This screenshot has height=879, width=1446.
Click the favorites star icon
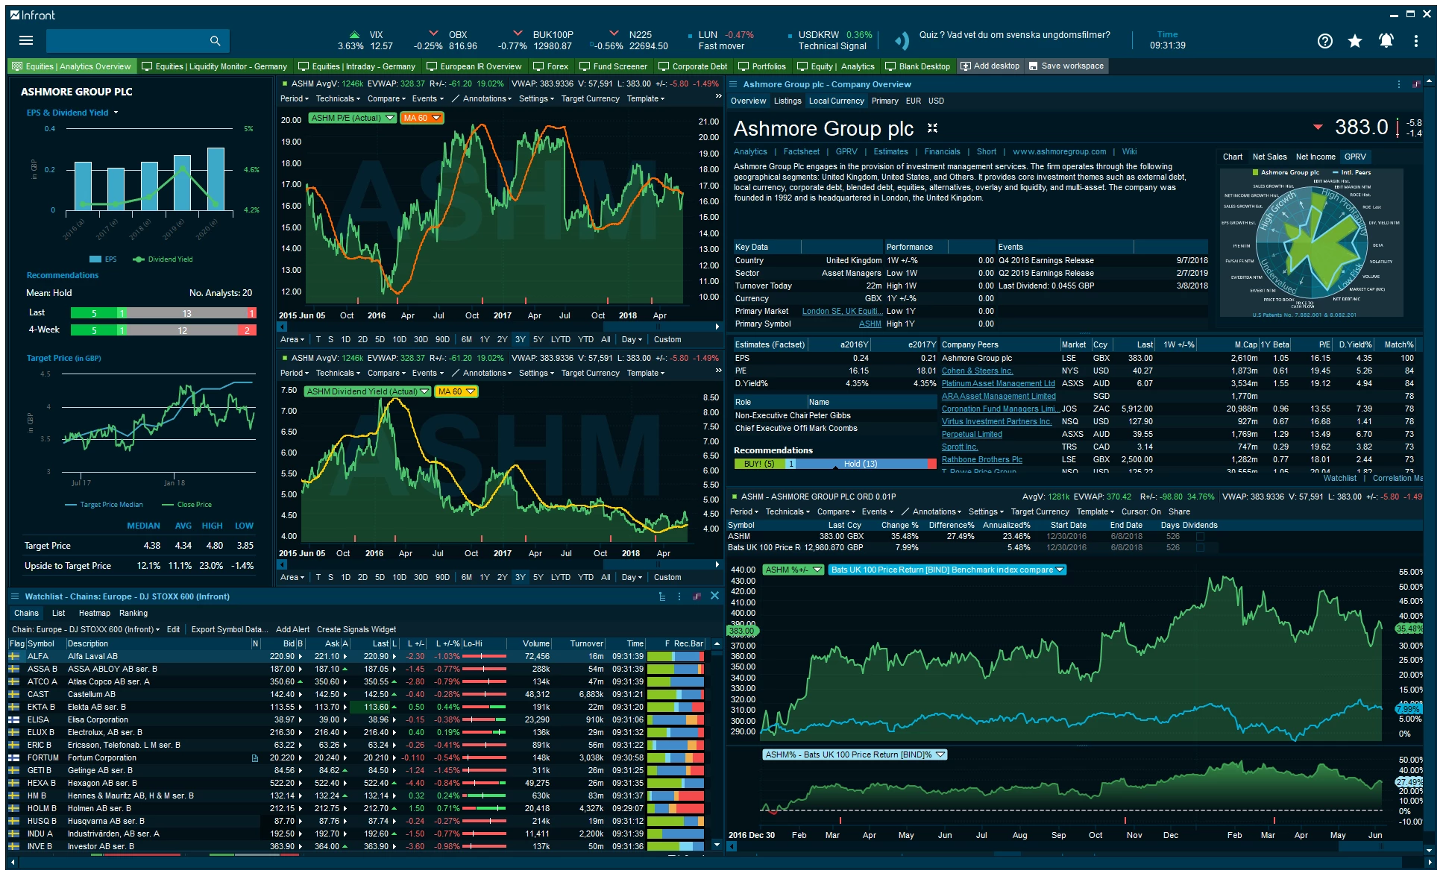tap(1355, 41)
